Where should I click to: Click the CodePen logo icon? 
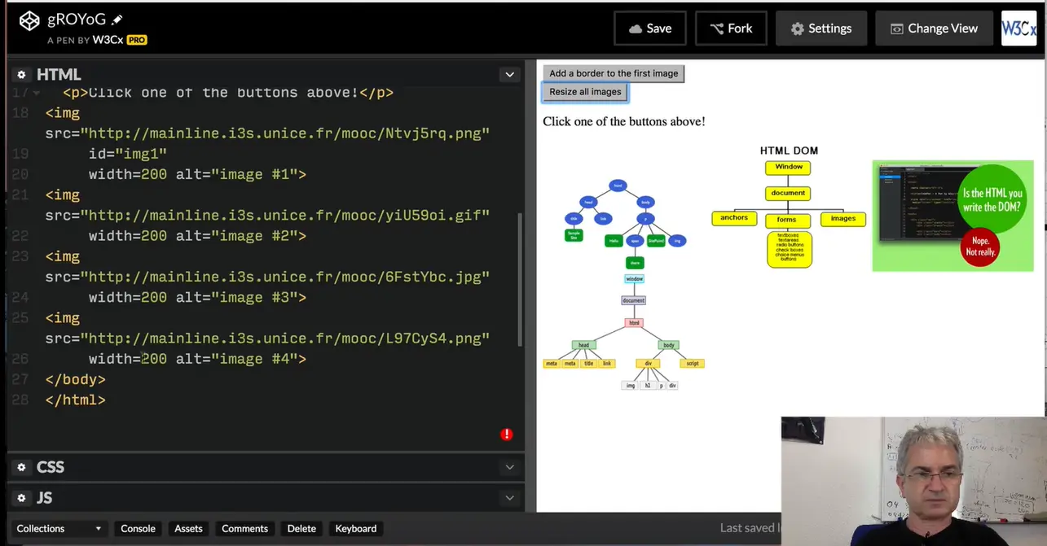click(x=29, y=20)
